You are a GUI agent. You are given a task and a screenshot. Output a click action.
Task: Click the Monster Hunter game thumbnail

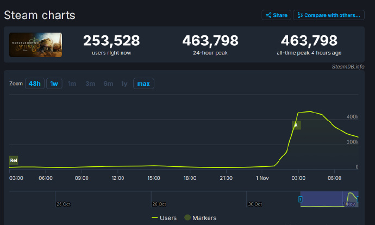click(35, 45)
